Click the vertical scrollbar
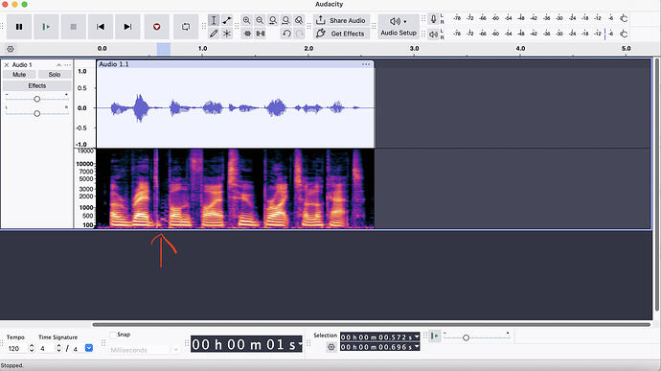Image resolution: width=661 pixels, height=371 pixels. 657,184
